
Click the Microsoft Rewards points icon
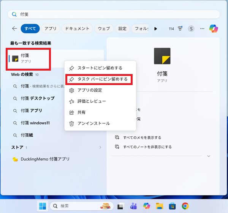180,28
